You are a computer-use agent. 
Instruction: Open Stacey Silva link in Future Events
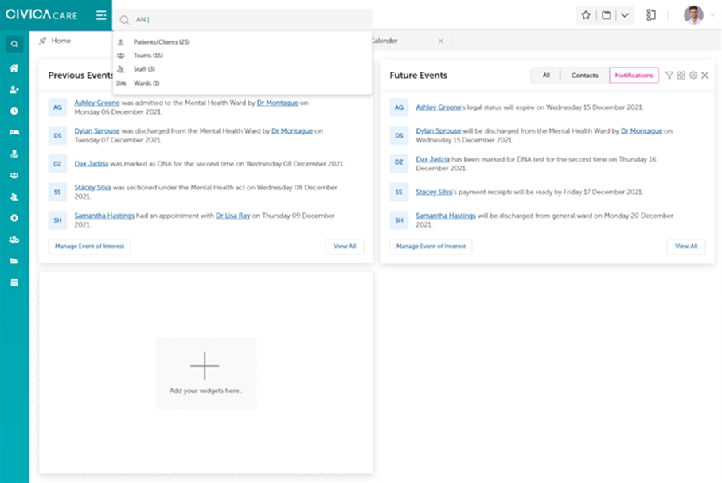(434, 192)
